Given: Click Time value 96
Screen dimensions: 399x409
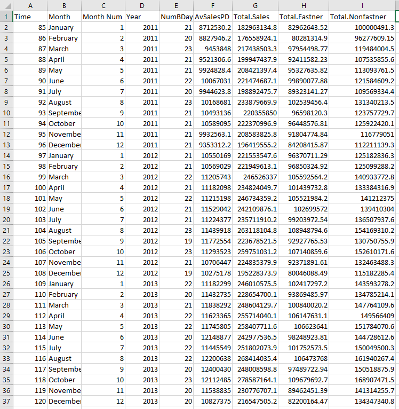Looking at the screenshot, I should pos(30,145).
